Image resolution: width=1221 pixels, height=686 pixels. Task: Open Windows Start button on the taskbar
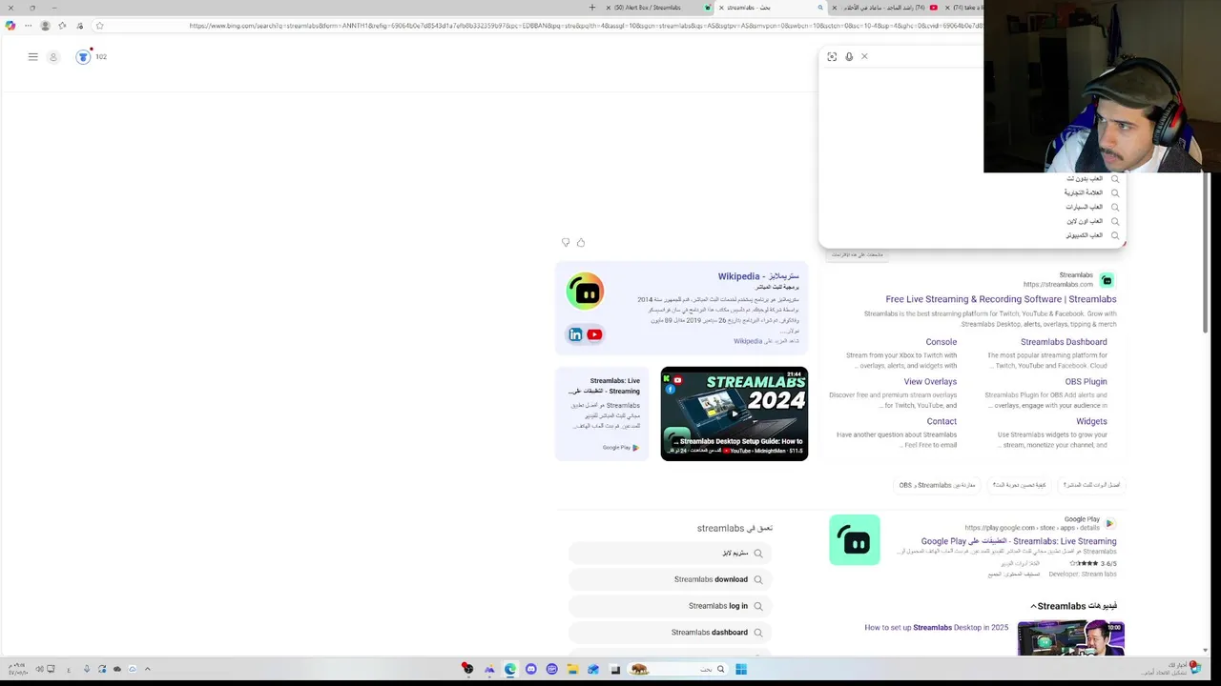741,669
